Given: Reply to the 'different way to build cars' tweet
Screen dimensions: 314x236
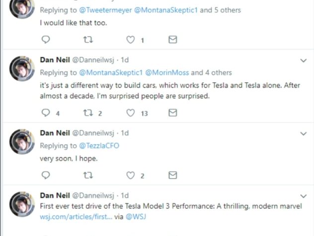Looking at the screenshot, I should pyautogui.click(x=46, y=113).
